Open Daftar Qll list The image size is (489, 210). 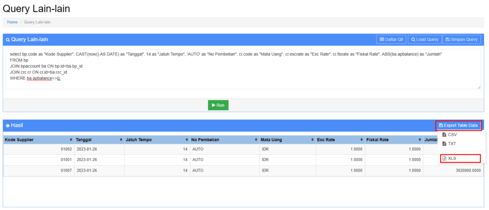(391, 40)
